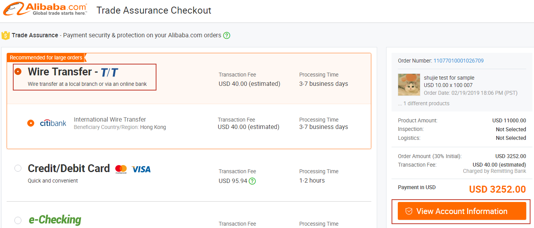Click the Credit/Debit Card heading
This screenshot has width=534, height=228.
pyautogui.click(x=69, y=169)
